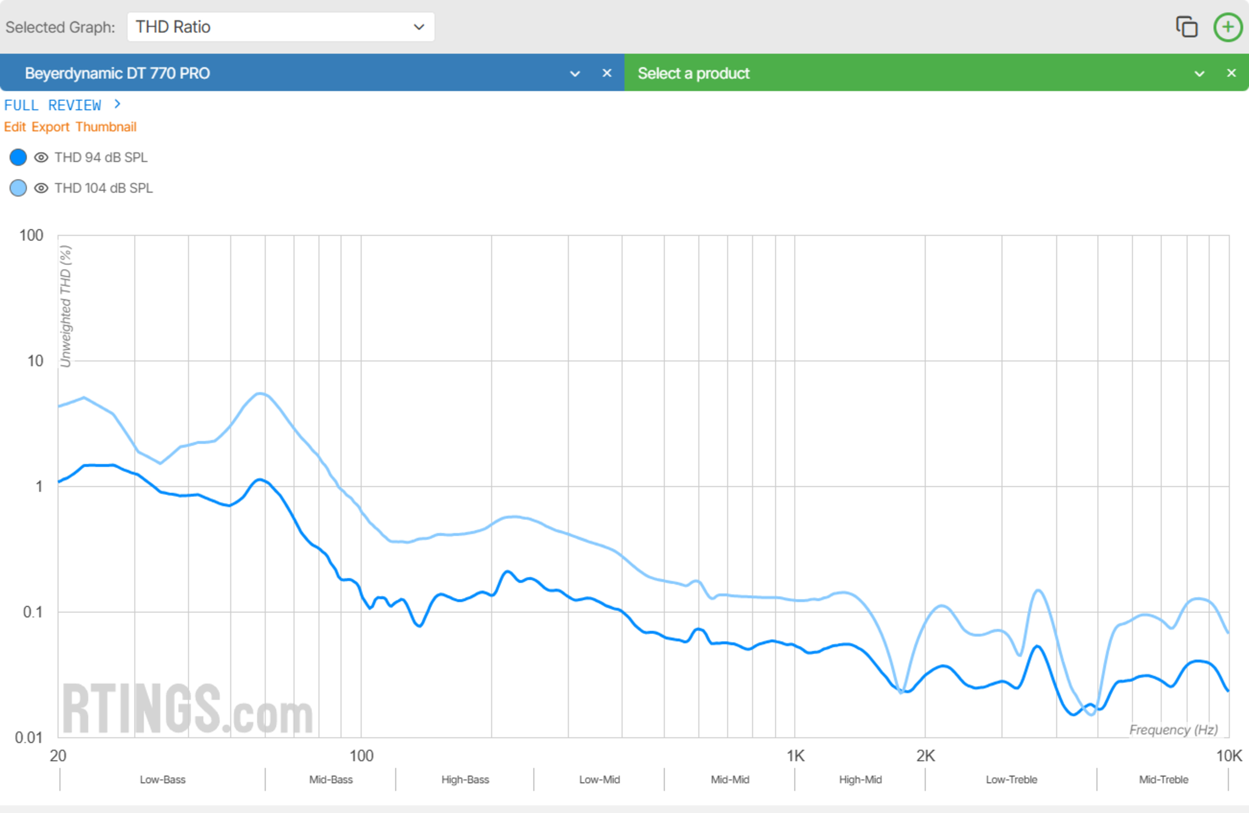The image size is (1249, 813).
Task: Expand the Select a product chevron
Action: click(x=1199, y=73)
